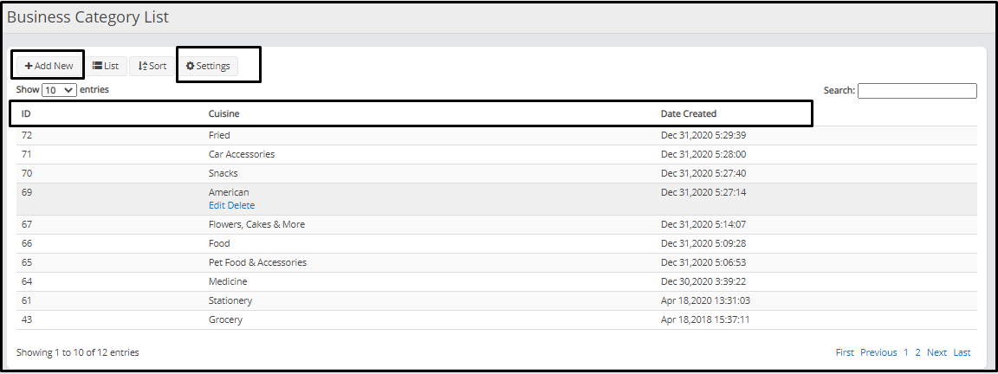The width and height of the screenshot is (998, 374).
Task: Open Settings with gear icon
Action: [x=208, y=66]
